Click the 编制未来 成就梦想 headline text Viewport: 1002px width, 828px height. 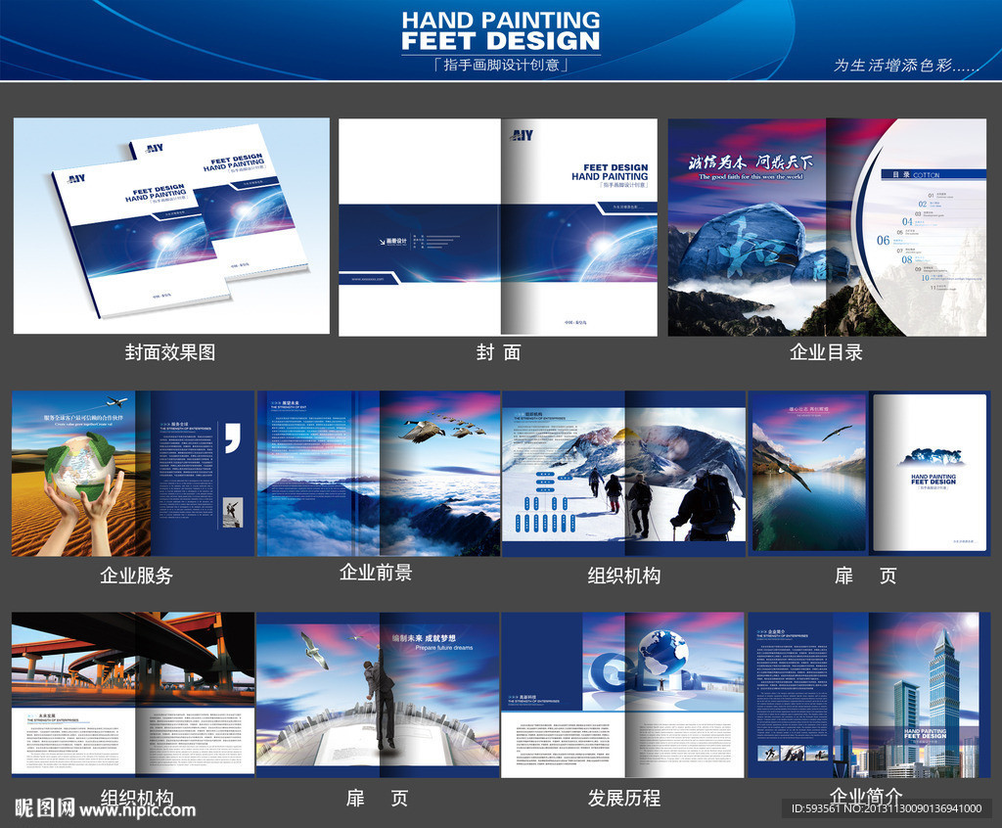click(425, 638)
